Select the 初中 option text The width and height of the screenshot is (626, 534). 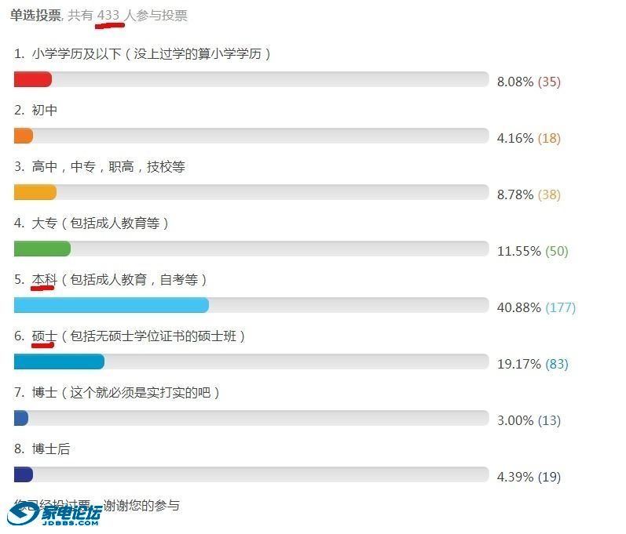coord(45,111)
